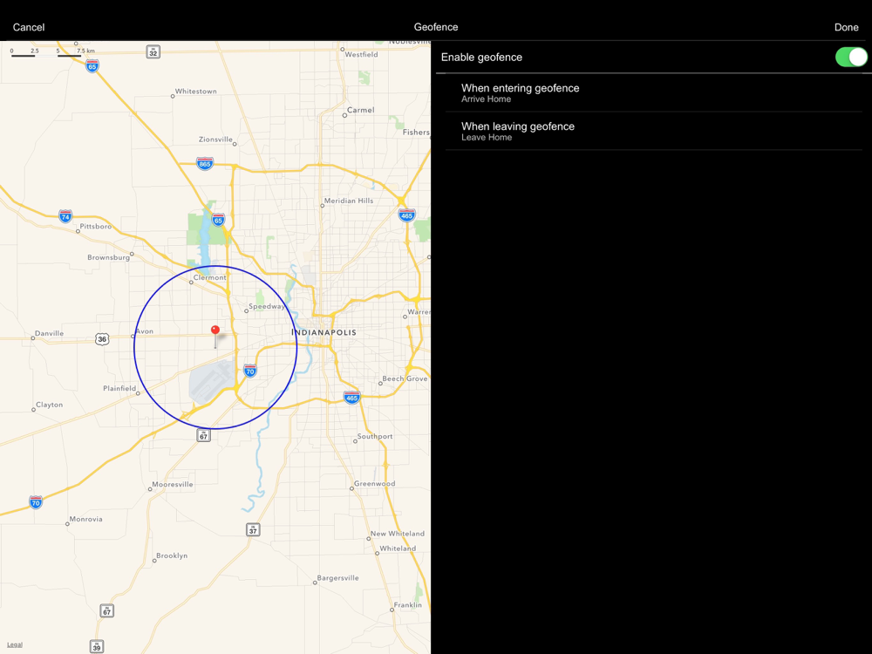Click the I-65 shield near Whitestown
The image size is (872, 654).
coord(92,66)
